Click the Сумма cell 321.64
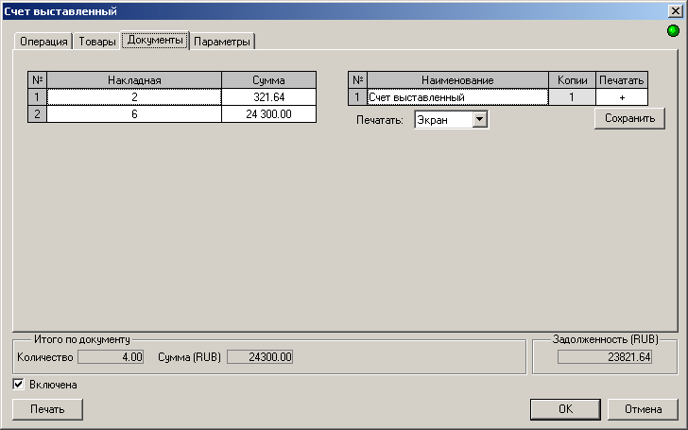 (x=268, y=97)
